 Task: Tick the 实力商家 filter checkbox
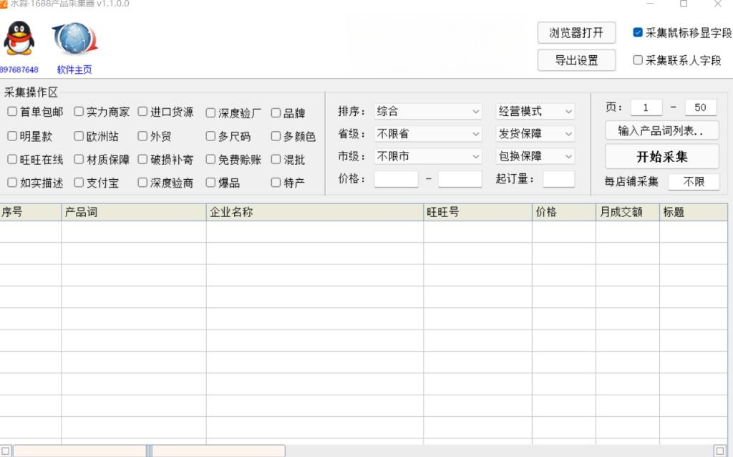[x=79, y=112]
